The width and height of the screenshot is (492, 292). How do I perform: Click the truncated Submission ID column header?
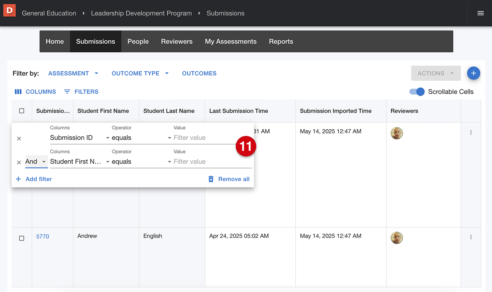[53, 111]
